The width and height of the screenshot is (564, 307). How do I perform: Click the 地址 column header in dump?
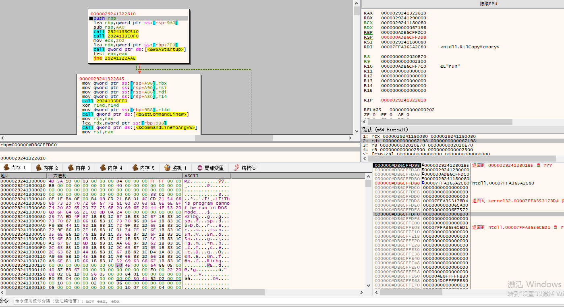tap(23, 176)
